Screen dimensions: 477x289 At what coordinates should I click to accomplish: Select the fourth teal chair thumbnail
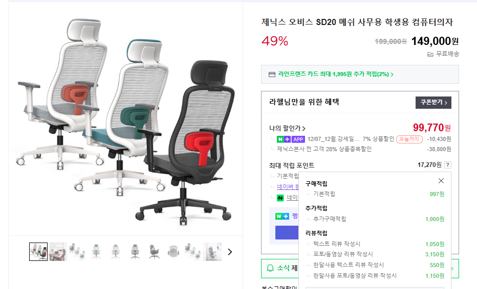point(96,252)
